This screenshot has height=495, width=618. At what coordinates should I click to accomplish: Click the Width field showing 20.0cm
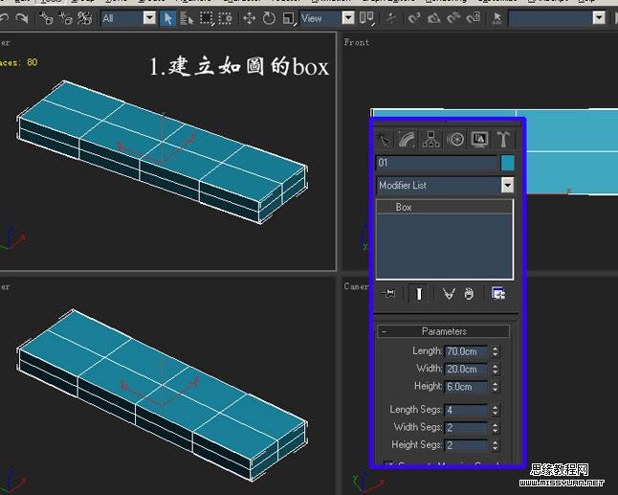point(466,370)
